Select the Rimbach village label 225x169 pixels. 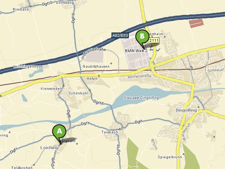(x=21, y=10)
